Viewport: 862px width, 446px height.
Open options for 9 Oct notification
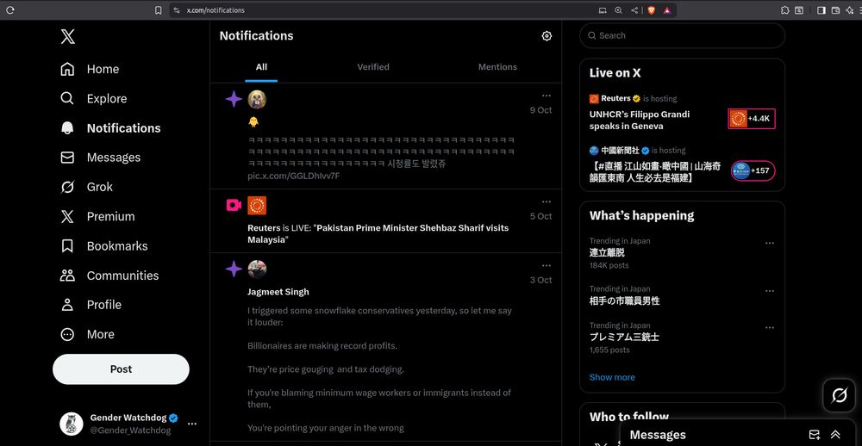coord(546,95)
